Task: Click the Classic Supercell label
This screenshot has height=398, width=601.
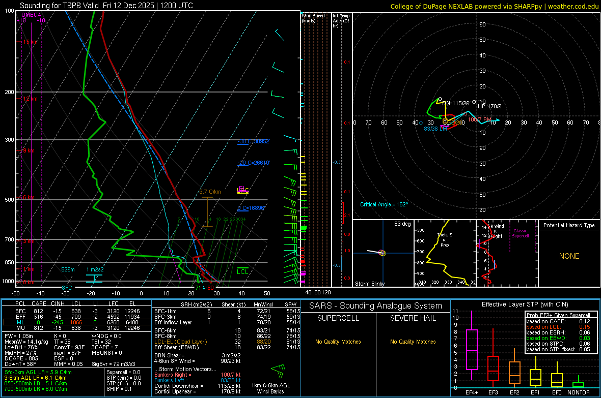Action: point(521,233)
